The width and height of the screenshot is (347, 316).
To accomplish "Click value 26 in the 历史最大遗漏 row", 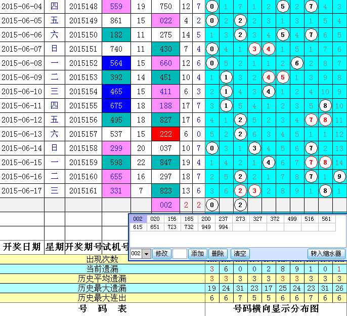I will 339,288.
